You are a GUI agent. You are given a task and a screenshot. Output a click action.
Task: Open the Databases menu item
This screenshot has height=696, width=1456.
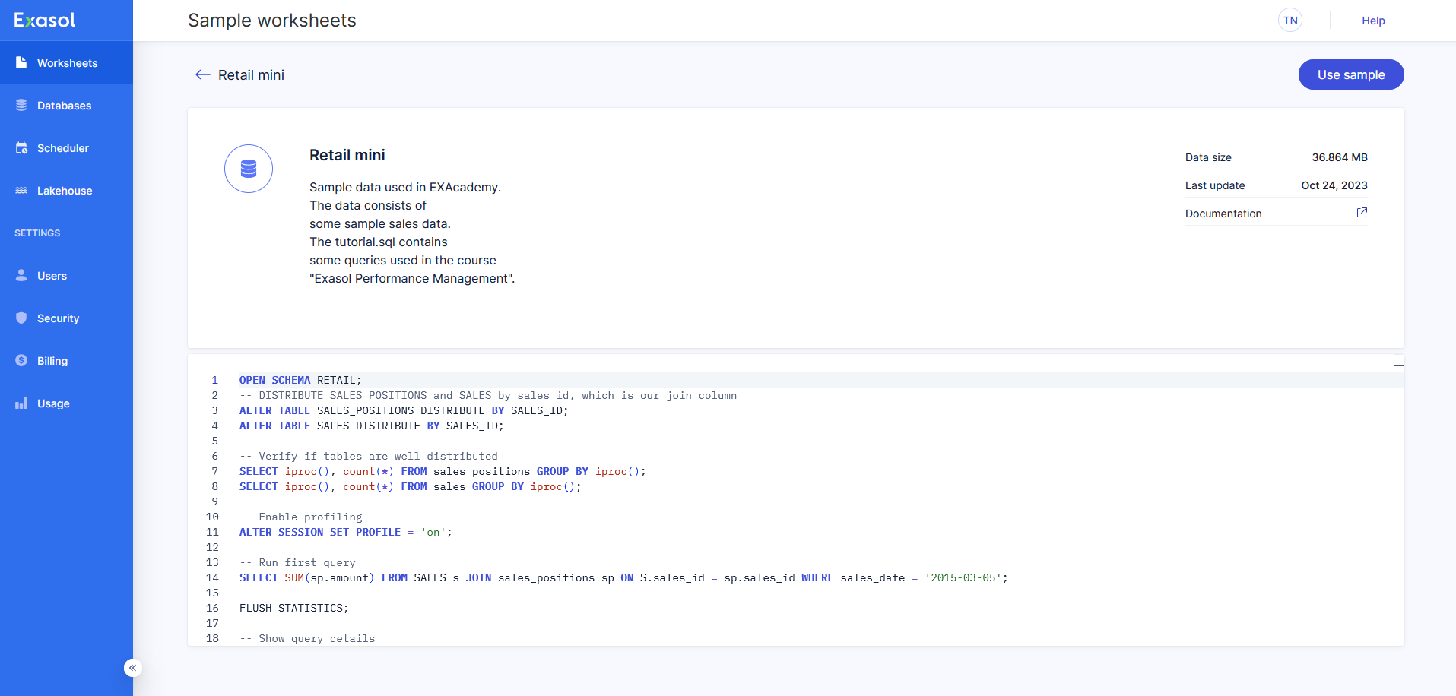tap(64, 106)
